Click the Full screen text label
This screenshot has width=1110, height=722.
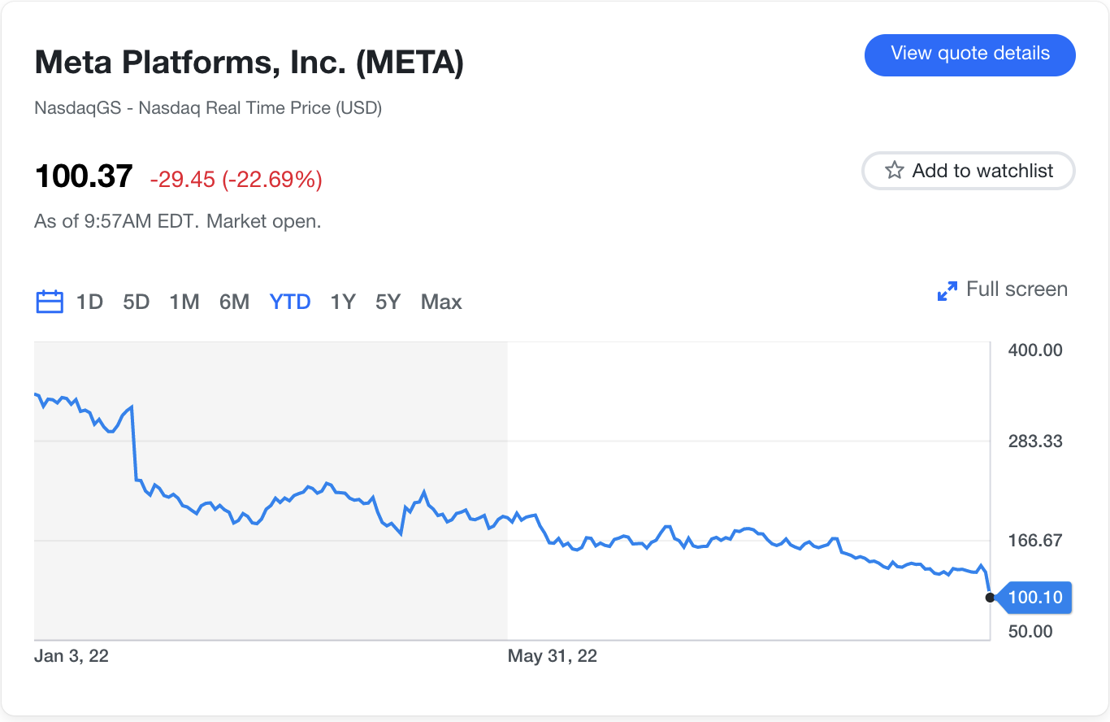point(1017,289)
